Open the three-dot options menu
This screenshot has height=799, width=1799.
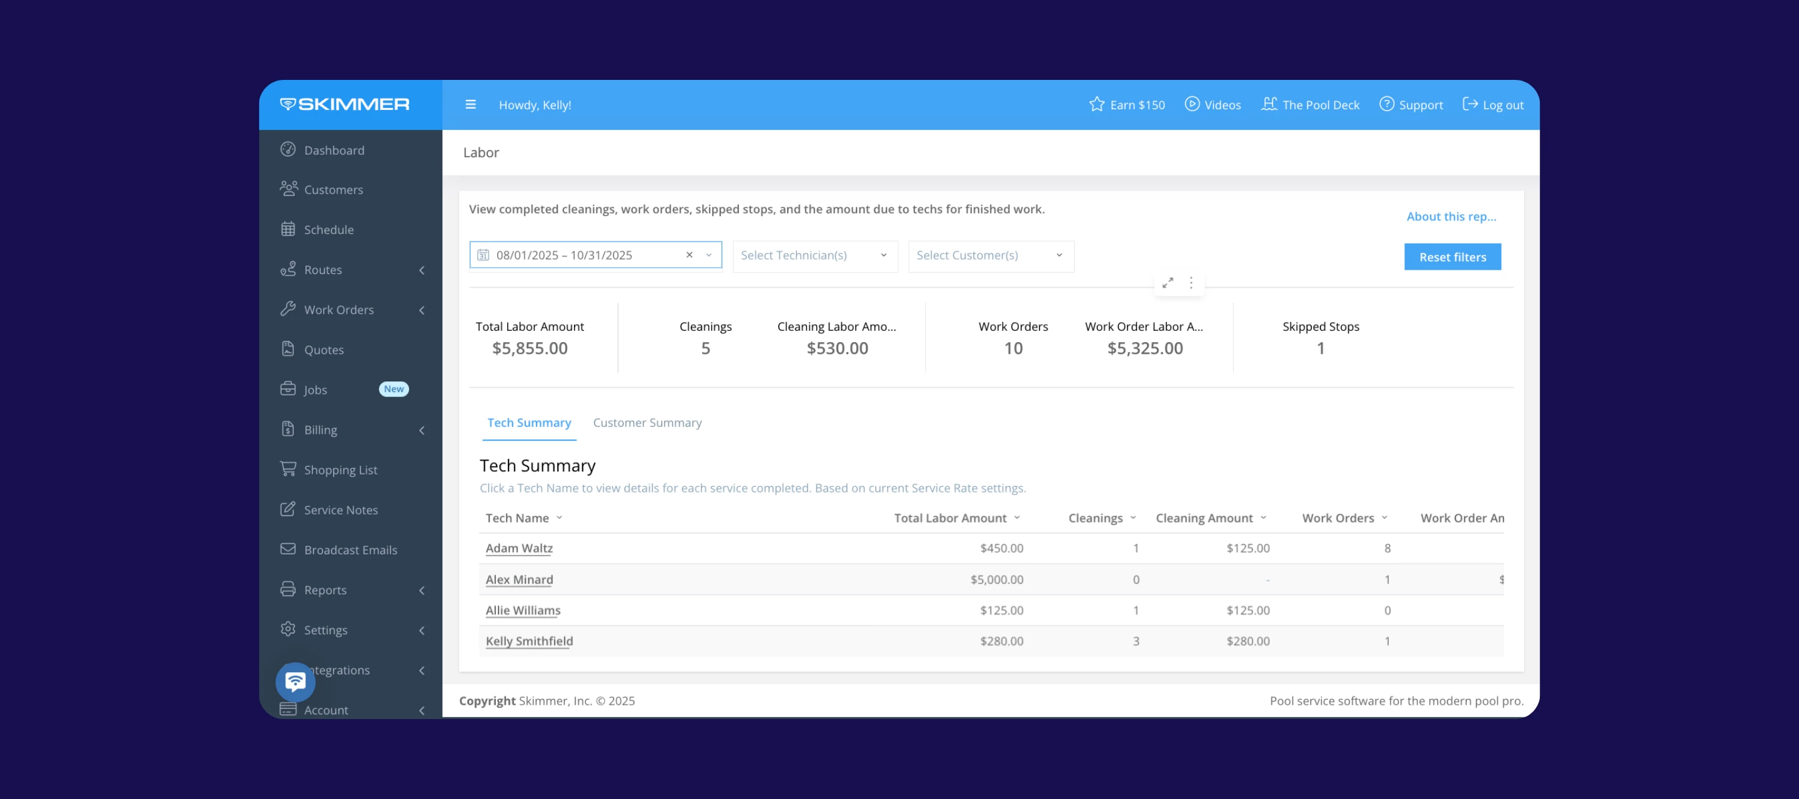pyautogui.click(x=1191, y=283)
